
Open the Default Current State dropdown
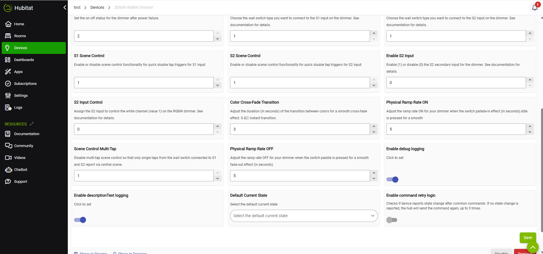304,216
